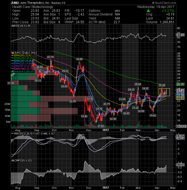187x190 pixels.
Task: Click the yellow 22.62 EMA axis tag
Action: point(180,98)
